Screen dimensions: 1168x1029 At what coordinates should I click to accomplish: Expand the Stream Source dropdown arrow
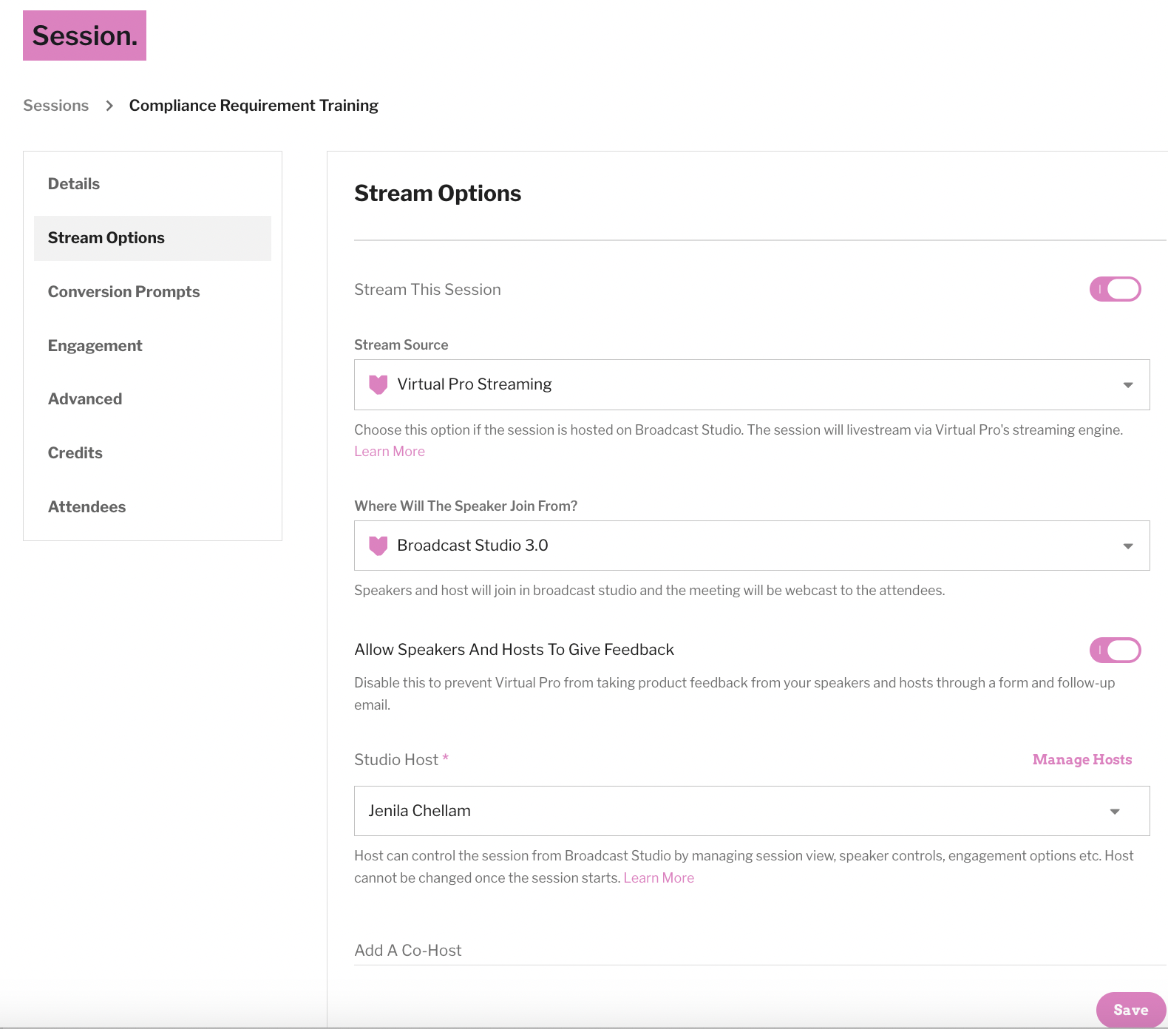click(1128, 385)
